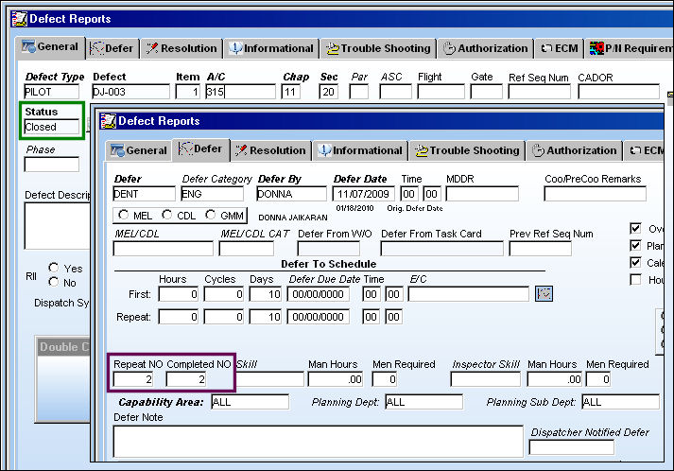
Task: Select the MEL radio button
Action: 124,214
